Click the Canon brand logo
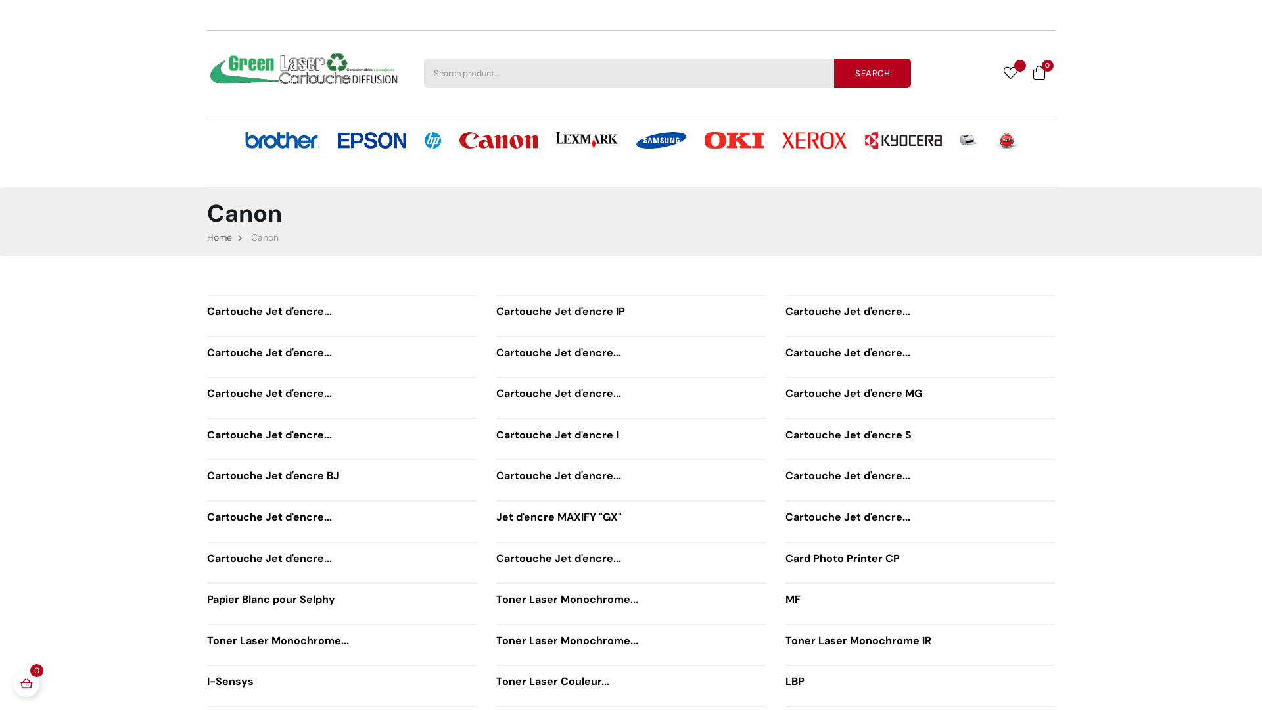The width and height of the screenshot is (1262, 710). point(498,140)
